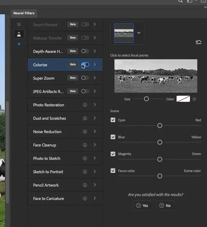Expand the JPEG Artifacts Removal chevron

[94, 91]
